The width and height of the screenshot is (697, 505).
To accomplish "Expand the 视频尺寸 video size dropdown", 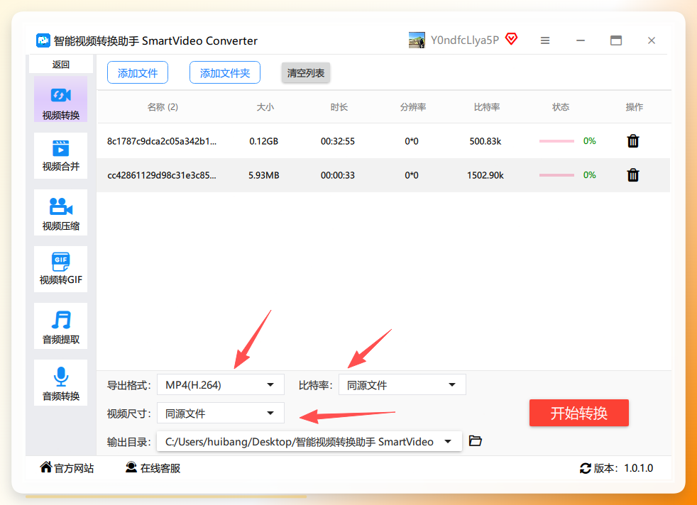I will [x=221, y=413].
